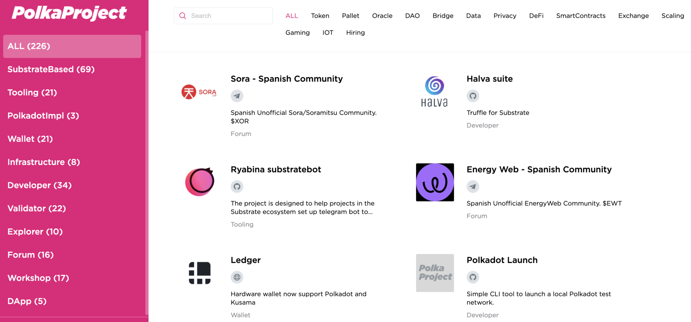The width and height of the screenshot is (691, 322).
Task: Select ALL (226) in sidebar
Action: (x=72, y=46)
